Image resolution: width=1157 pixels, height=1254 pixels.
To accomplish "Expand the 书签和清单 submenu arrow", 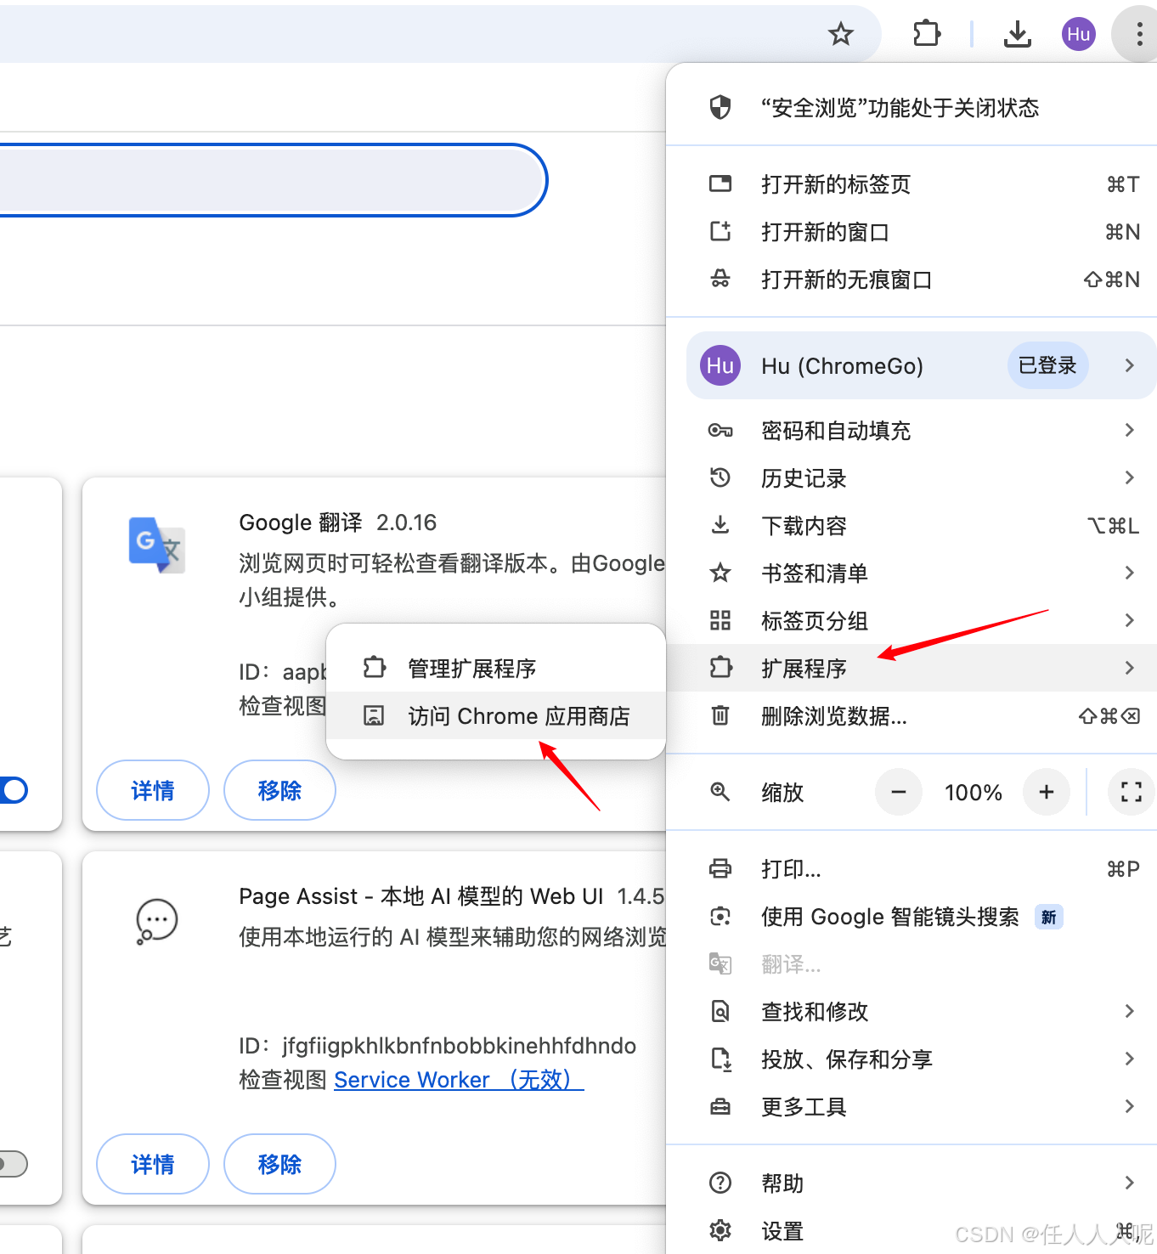I will tap(1129, 573).
